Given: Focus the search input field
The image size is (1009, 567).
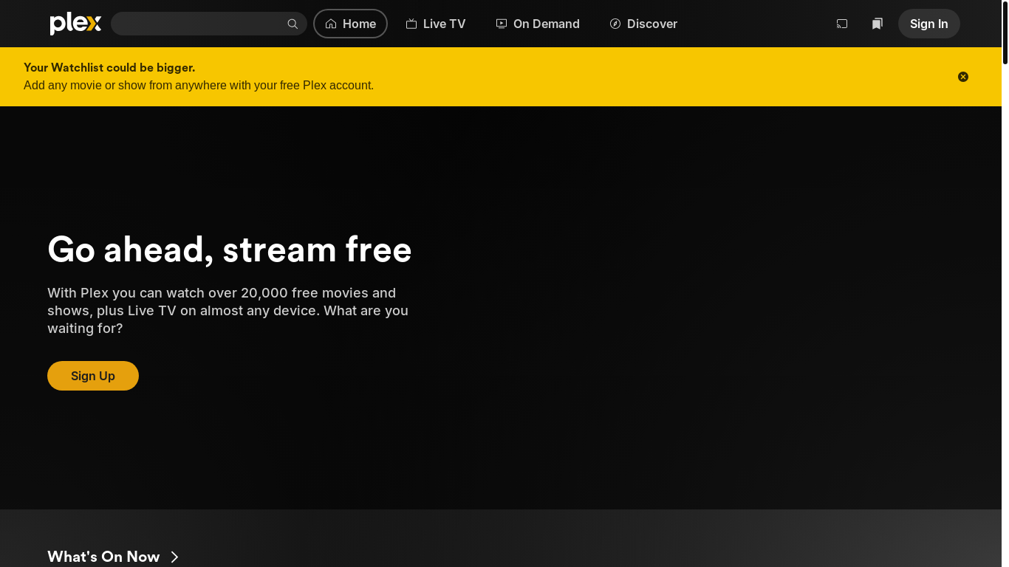Looking at the screenshot, I should tap(208, 24).
